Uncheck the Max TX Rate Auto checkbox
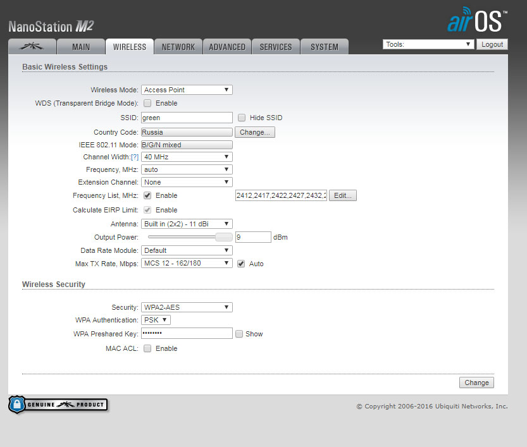 [x=241, y=264]
